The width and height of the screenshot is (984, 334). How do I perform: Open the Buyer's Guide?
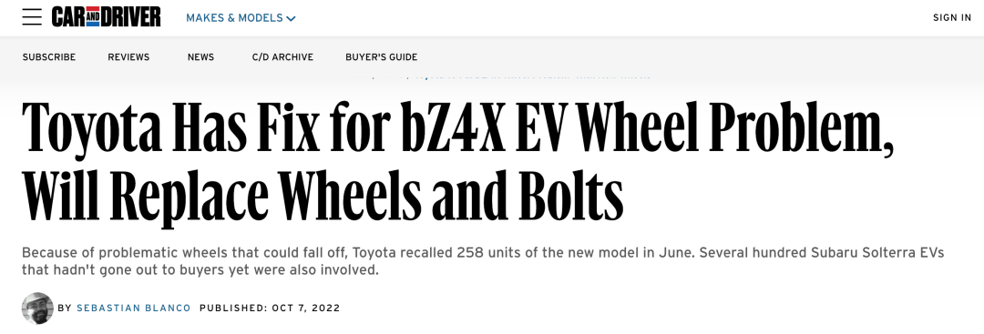[x=382, y=57]
